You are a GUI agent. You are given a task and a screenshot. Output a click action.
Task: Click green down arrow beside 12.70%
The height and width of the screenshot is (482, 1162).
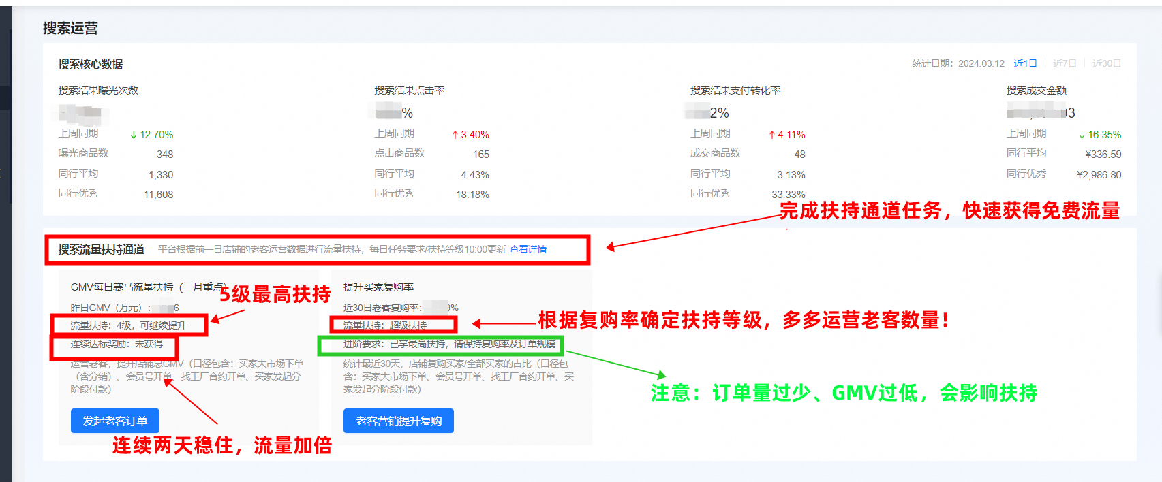(x=134, y=135)
